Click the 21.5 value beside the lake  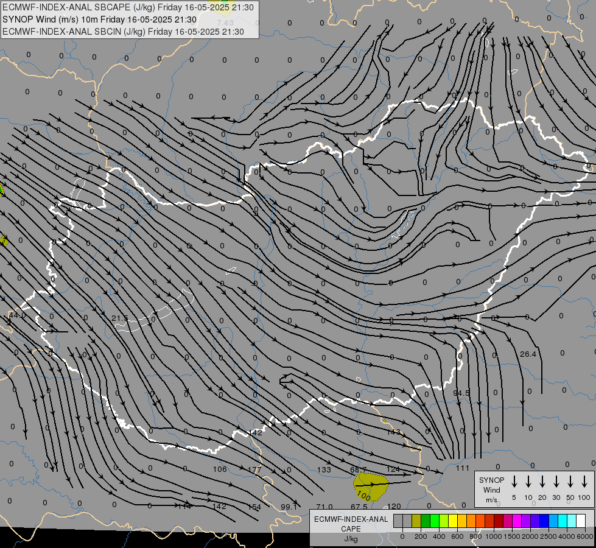pos(120,318)
